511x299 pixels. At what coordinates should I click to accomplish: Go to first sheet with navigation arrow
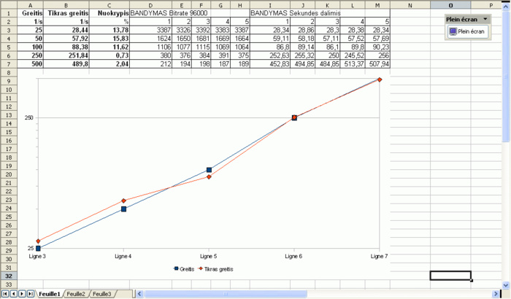6,294
